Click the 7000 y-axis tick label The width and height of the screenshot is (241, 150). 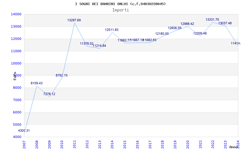[x=17, y=100]
